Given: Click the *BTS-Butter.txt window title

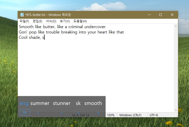Looking at the screenshot, I should point(48,15).
